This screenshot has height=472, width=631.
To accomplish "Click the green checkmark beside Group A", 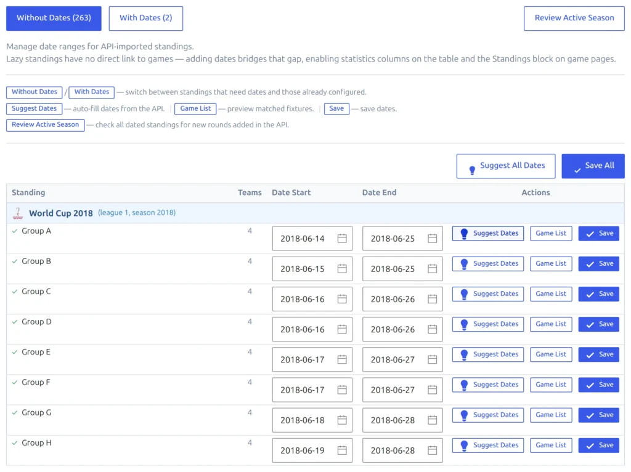I will (15, 231).
